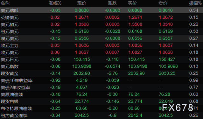203x119 pixels.
Task: Click 现货黄金 change value -2.76
Action: coord(112,73)
